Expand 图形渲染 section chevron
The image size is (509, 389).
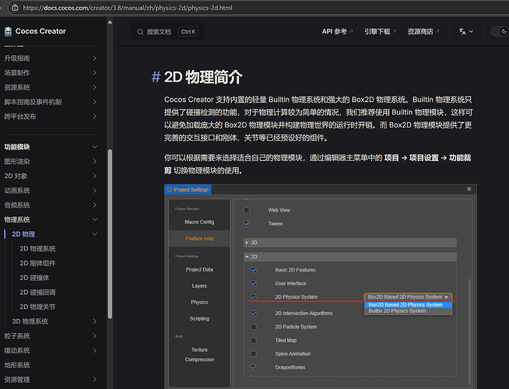[94, 161]
